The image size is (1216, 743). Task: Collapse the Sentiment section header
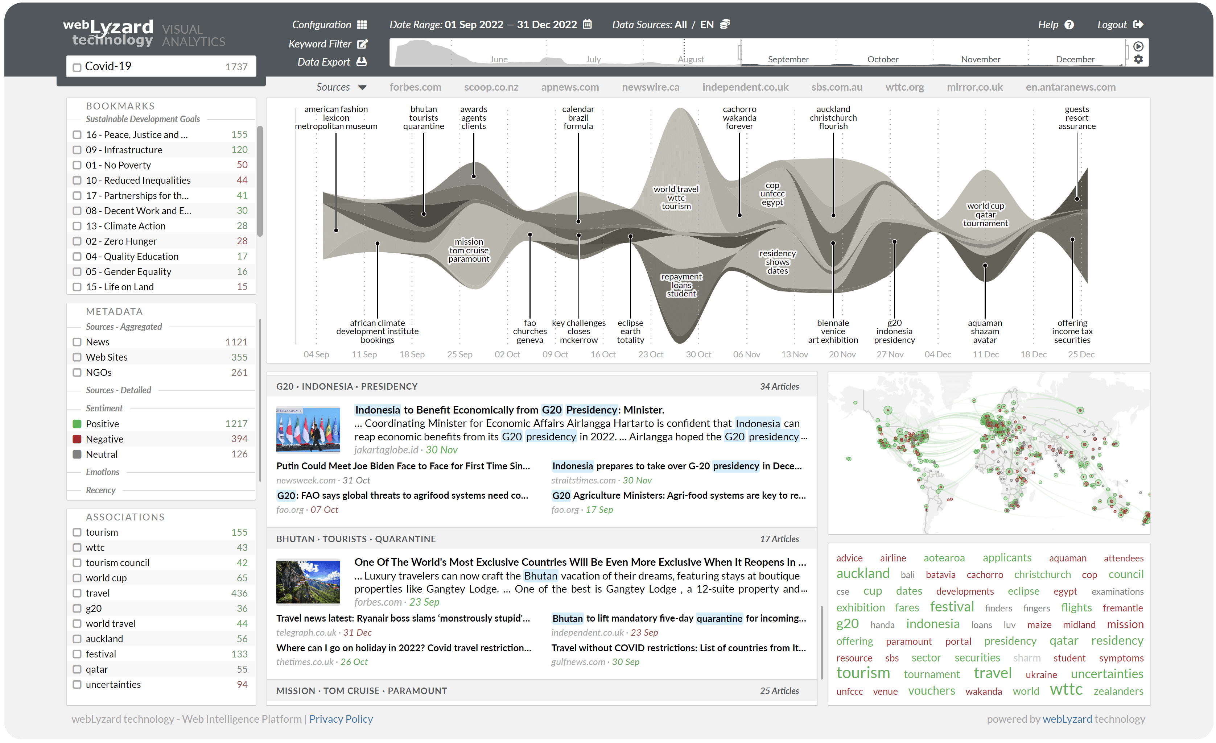point(104,408)
